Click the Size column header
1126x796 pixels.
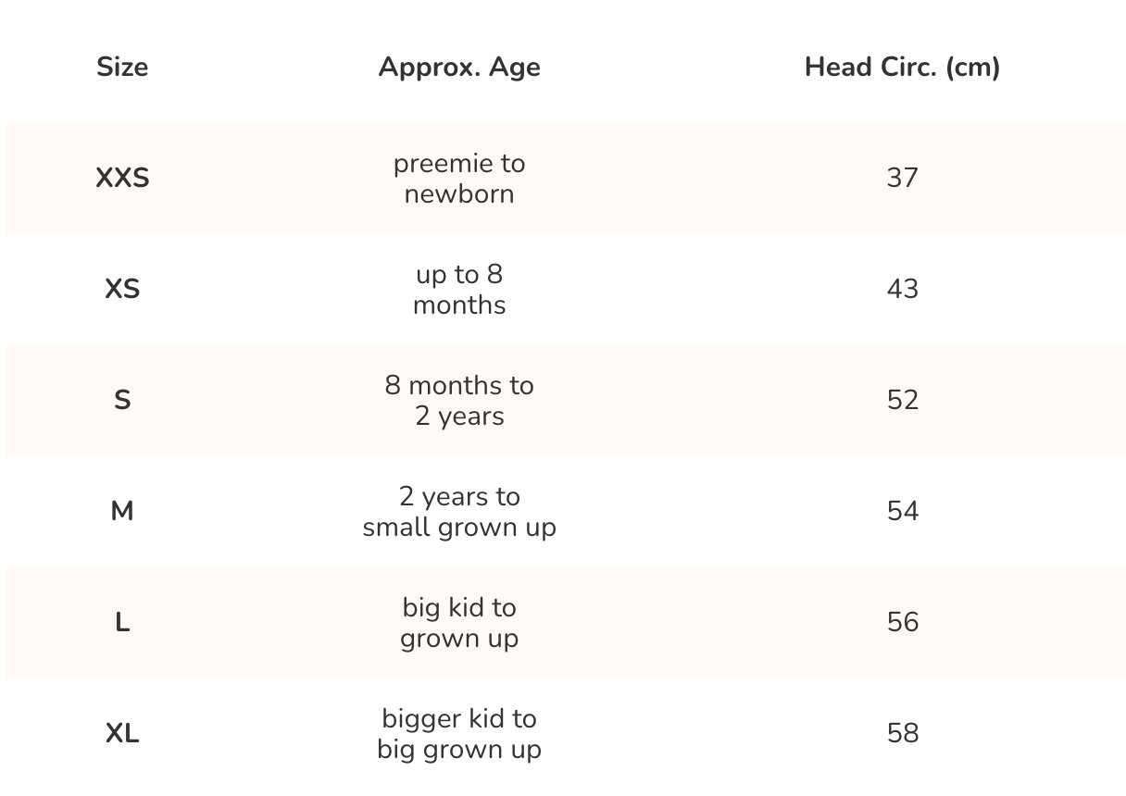point(122,68)
